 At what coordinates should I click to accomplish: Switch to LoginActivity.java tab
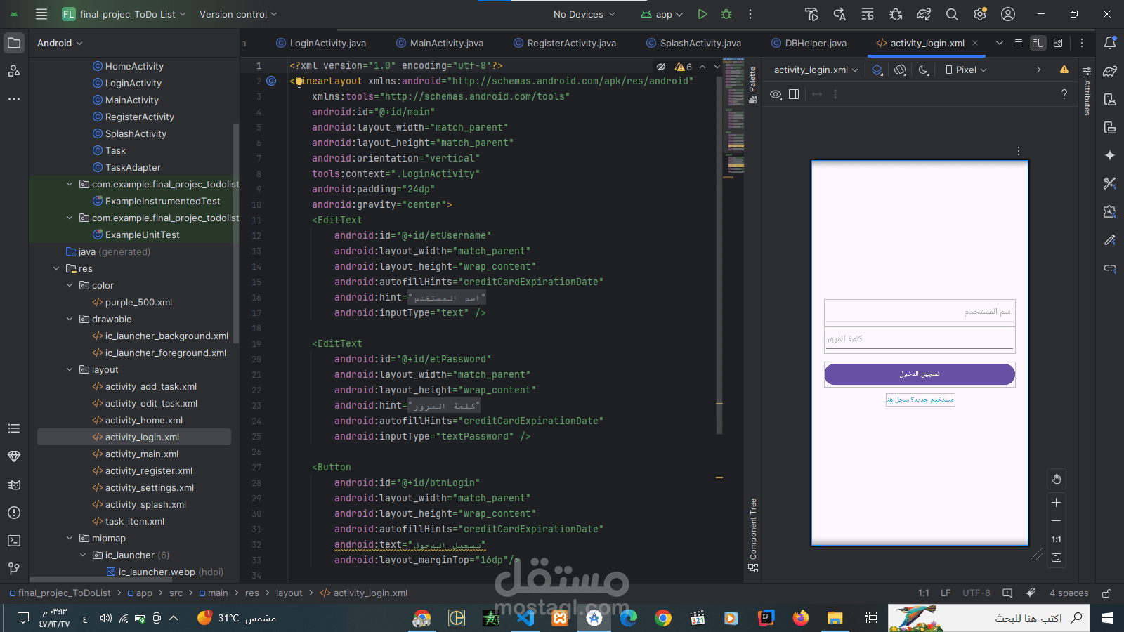321,43
